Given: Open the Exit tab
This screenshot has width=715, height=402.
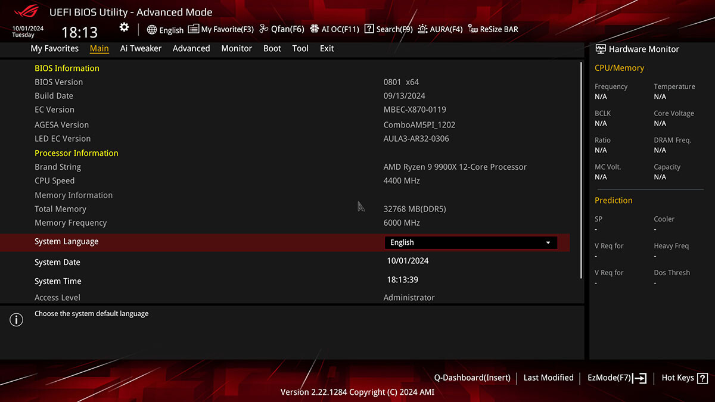Looking at the screenshot, I should click(327, 48).
